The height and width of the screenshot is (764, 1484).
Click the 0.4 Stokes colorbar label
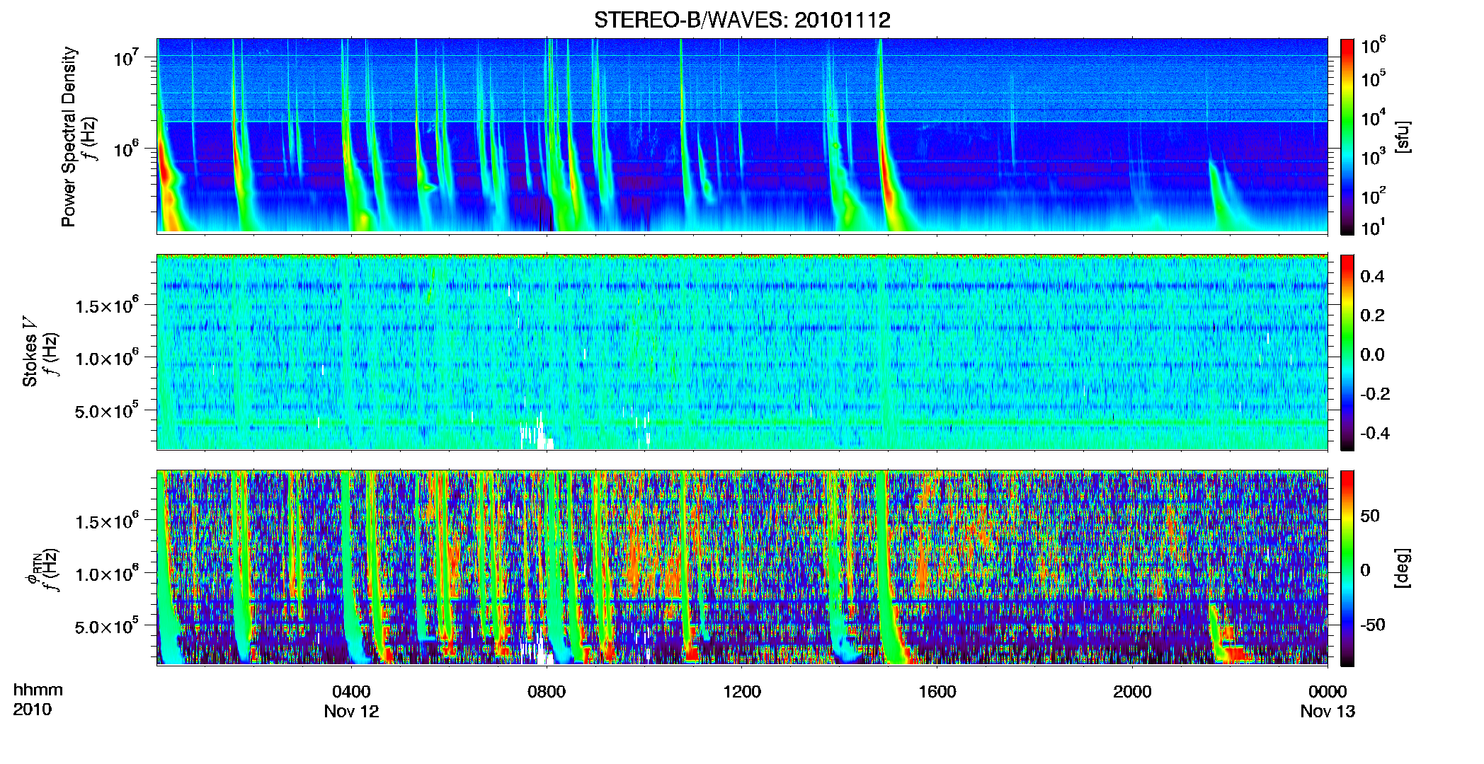click(x=1372, y=277)
